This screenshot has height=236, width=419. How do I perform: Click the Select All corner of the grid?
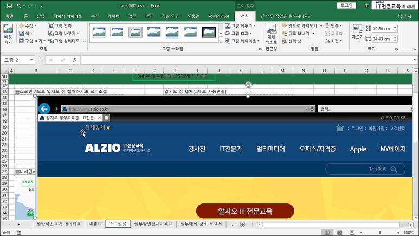pos(4,71)
